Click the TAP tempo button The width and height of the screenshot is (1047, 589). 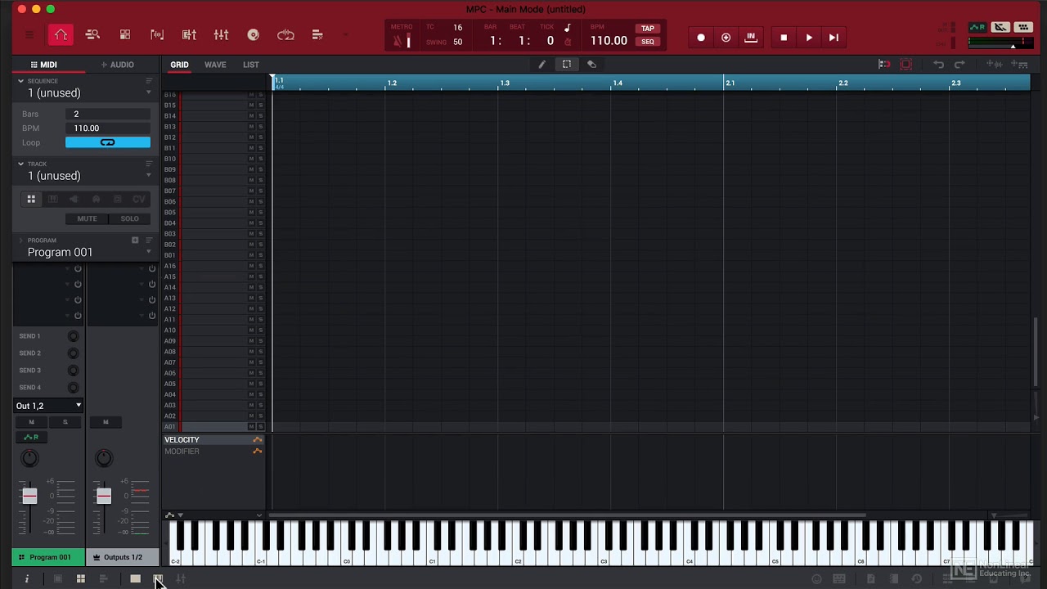point(648,29)
